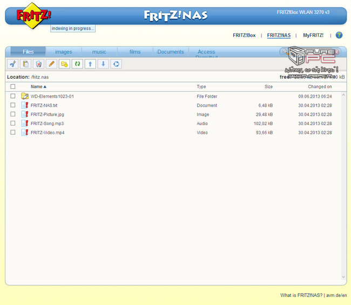351x305 pixels.
Task: Click the search magnifier icon
Action: (285, 52)
